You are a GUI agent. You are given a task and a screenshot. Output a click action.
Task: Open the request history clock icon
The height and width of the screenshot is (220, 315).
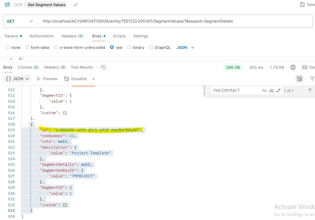pos(103,67)
